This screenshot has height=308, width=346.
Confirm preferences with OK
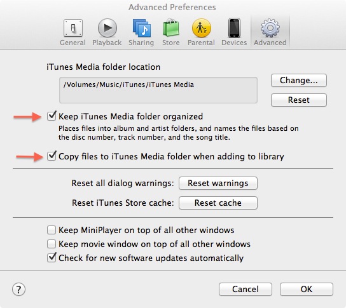click(307, 289)
